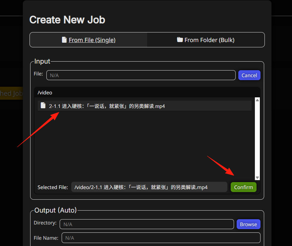The image size is (292, 246).
Task: Switch to From Folder (Bulk) tab
Action: tap(206, 40)
